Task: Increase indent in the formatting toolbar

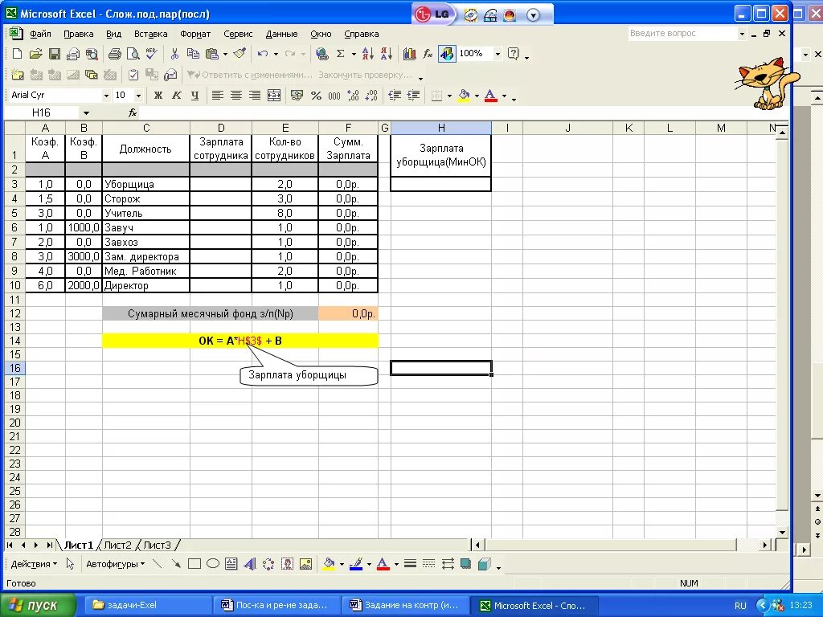Action: coord(413,95)
